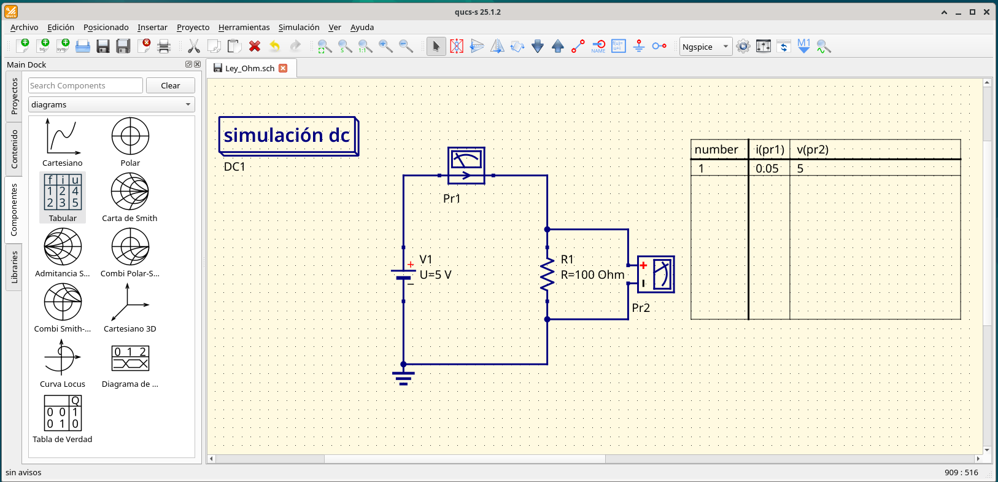Open the Simulación menu
Viewport: 998px width, 482px height.
[299, 27]
